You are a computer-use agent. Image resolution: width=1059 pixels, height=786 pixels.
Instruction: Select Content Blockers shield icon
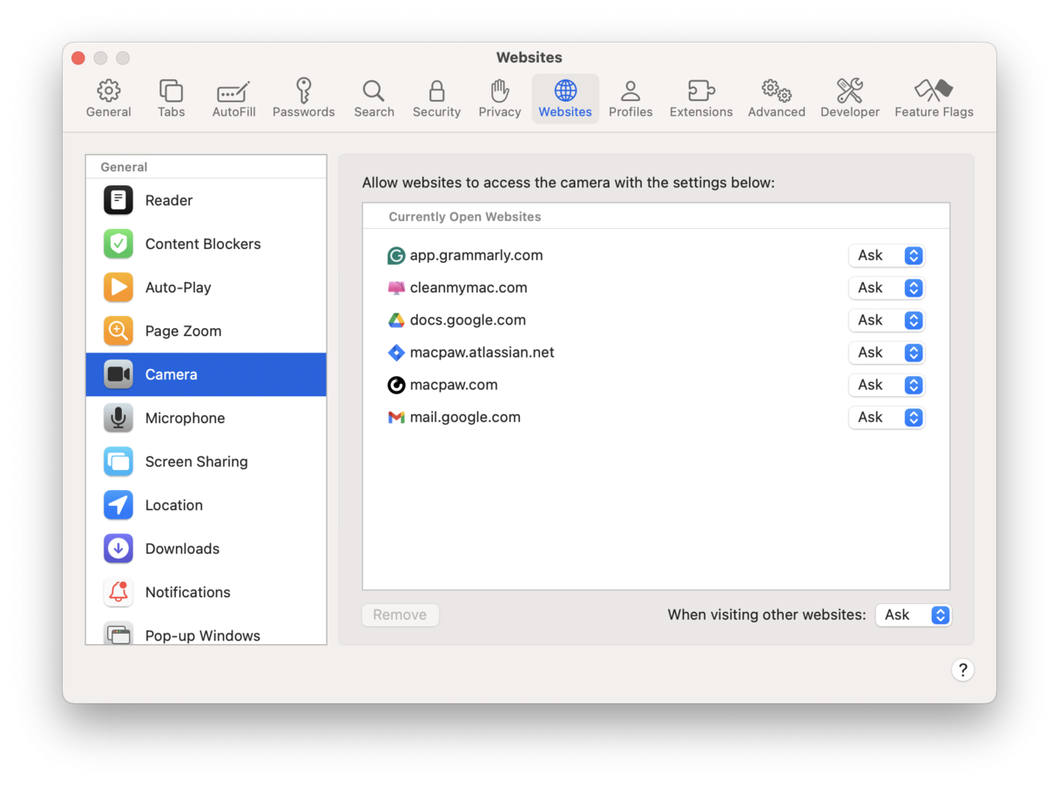click(118, 244)
